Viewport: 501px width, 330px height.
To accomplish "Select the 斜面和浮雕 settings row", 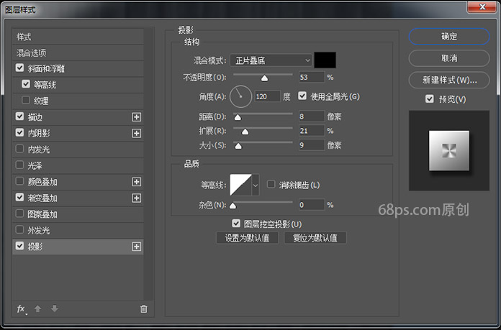I will pos(78,68).
